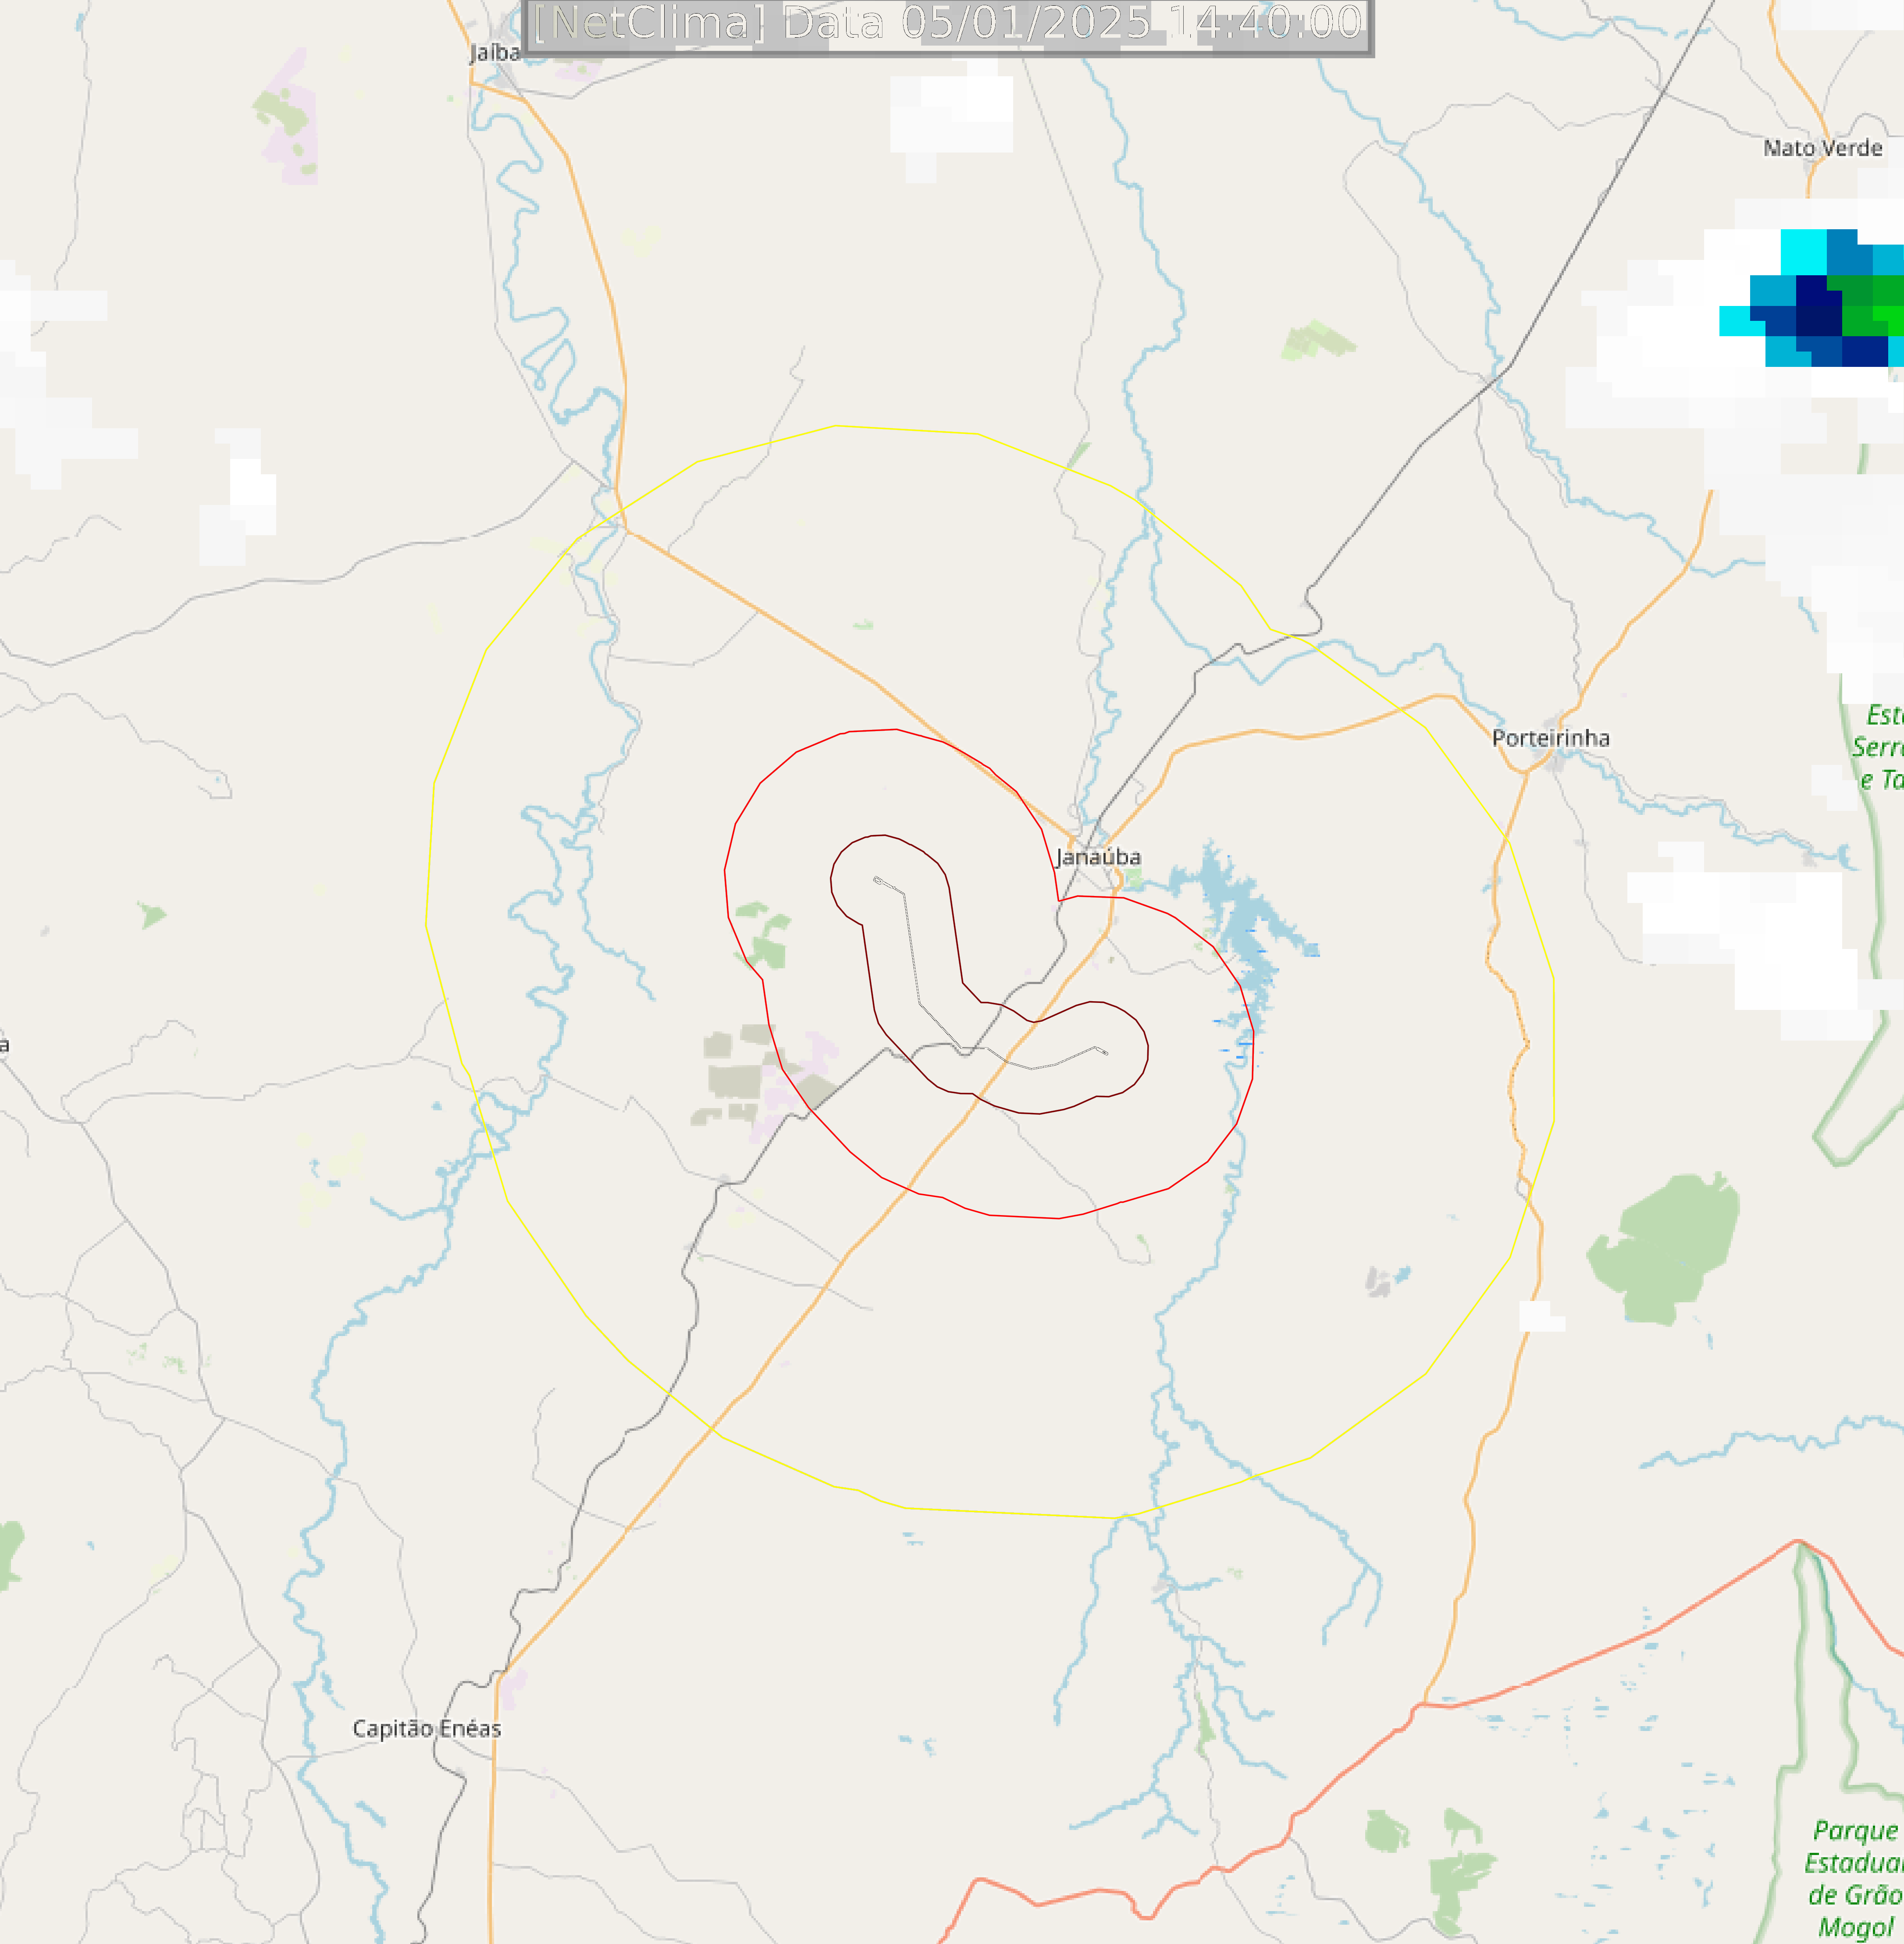Click the small white square near southeast forest
The image size is (1904, 1944).
coord(1541,1316)
